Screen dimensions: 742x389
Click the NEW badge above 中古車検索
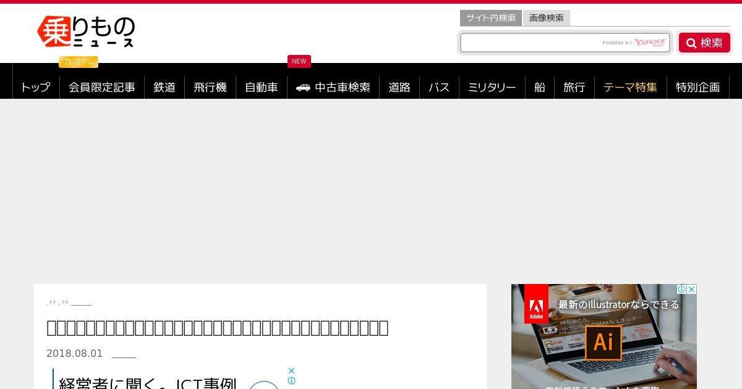(x=299, y=61)
